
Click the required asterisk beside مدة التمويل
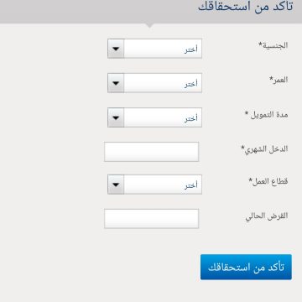(x=247, y=113)
